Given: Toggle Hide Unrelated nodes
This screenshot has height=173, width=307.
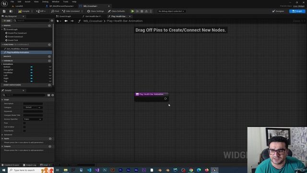Looking at the screenshot, I should (71, 11).
